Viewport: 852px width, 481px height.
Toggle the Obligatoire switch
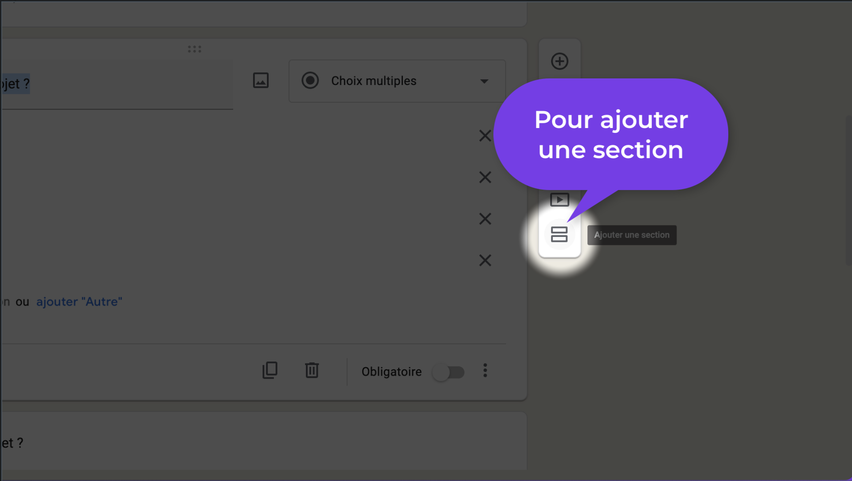[449, 372]
